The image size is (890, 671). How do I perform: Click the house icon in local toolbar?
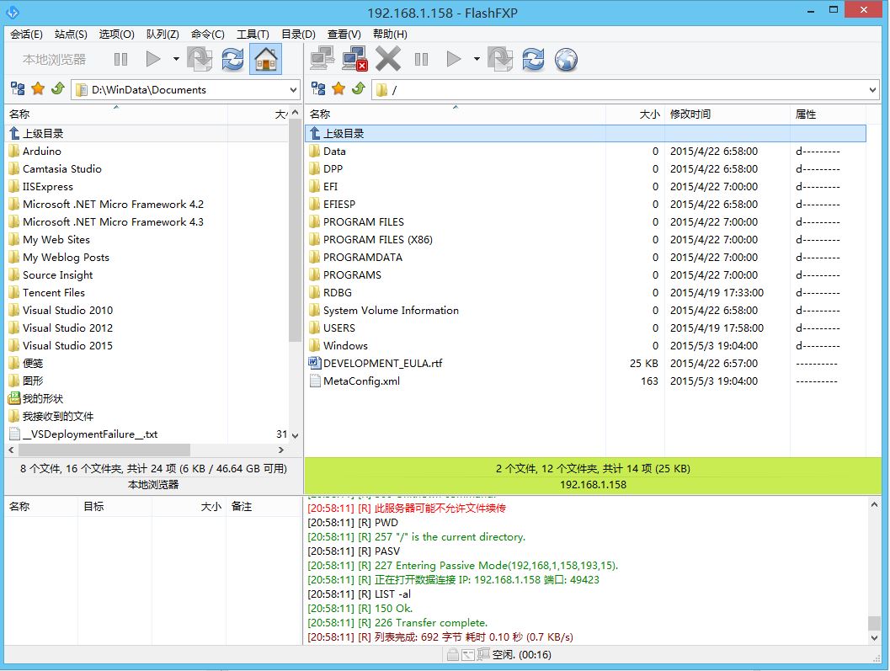coord(266,59)
